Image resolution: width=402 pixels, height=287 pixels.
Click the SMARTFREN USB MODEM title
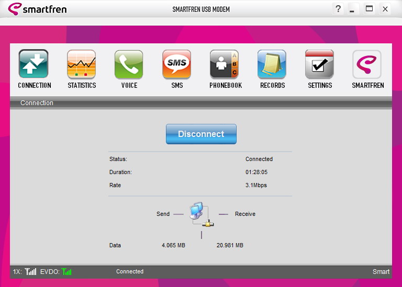tap(201, 9)
